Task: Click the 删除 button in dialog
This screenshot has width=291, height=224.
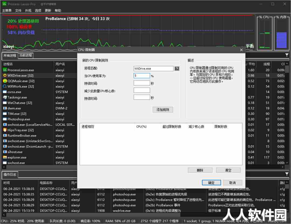Action: 200,170
